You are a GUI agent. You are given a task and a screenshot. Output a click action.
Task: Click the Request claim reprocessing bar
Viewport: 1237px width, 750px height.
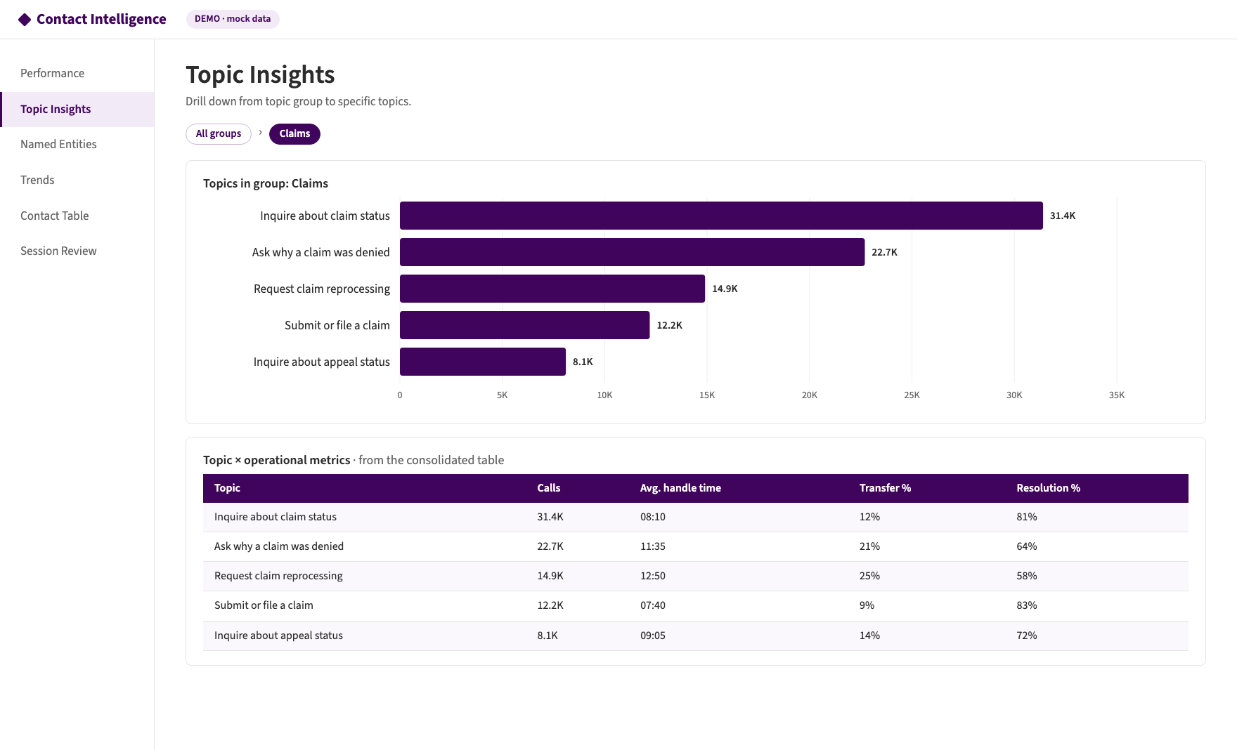(552, 289)
